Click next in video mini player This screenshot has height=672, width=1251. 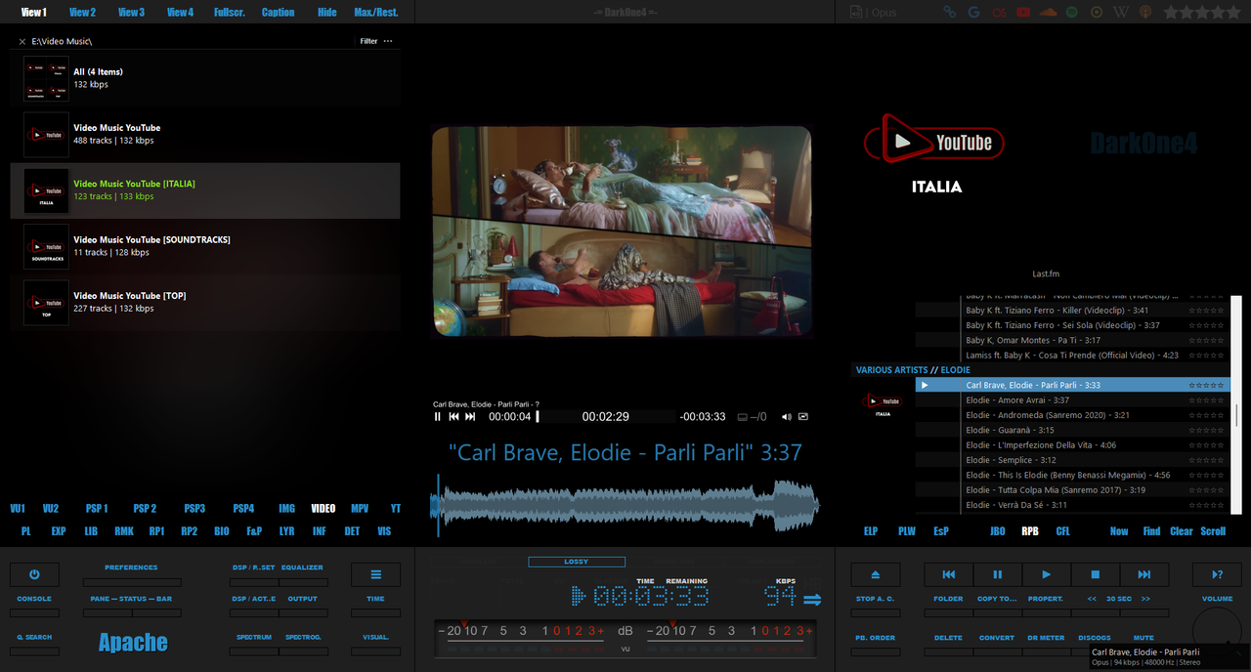(470, 416)
